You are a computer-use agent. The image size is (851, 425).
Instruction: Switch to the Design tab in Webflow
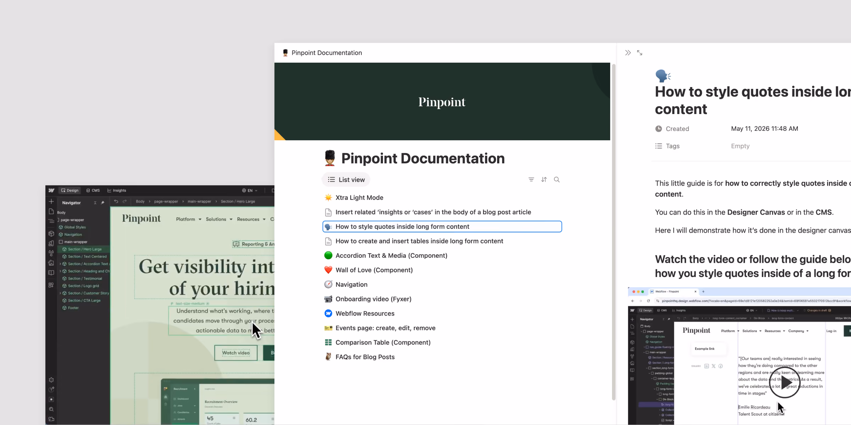pos(70,191)
